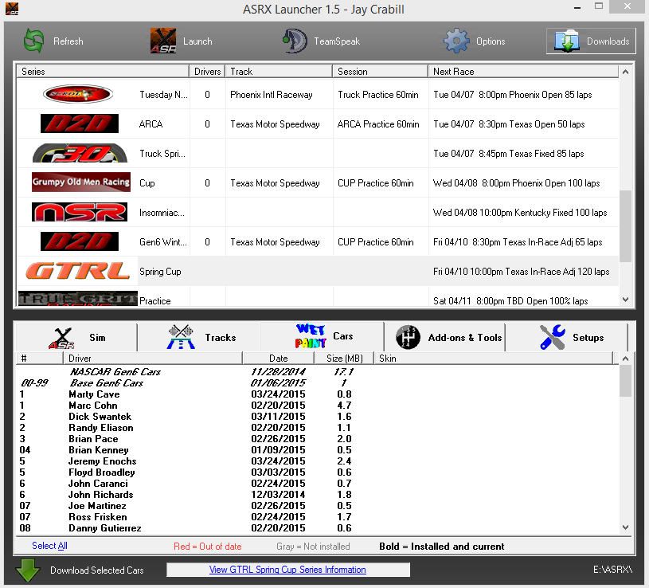The height and width of the screenshot is (588, 649).
Task: Open the Downloads panel icon
Action: point(567,40)
